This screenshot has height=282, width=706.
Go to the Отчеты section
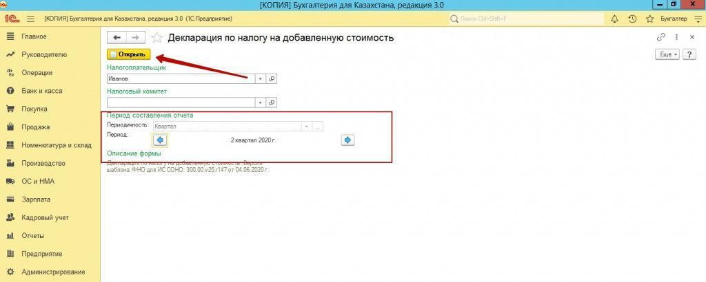pos(33,236)
